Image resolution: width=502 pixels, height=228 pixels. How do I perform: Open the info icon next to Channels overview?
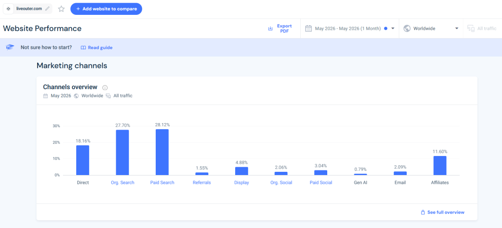click(105, 87)
